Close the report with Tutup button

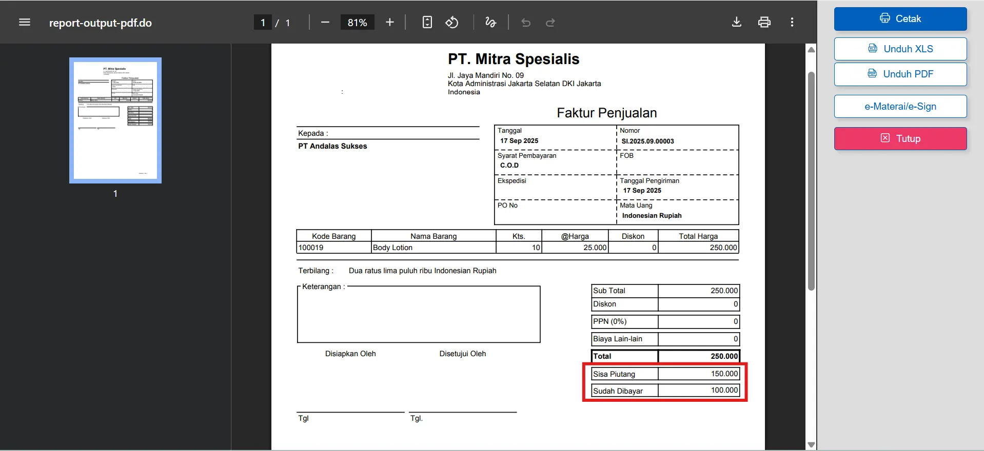900,138
